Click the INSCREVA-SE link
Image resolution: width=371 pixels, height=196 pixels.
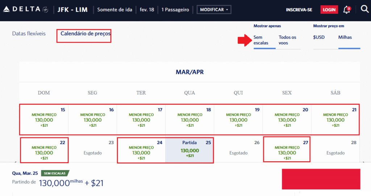pyautogui.click(x=299, y=10)
